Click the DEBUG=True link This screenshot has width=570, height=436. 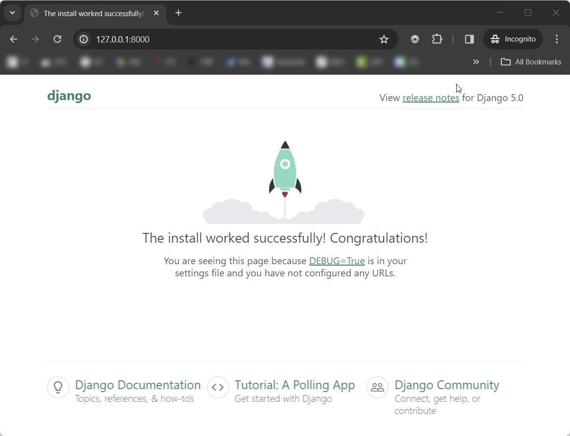(337, 261)
